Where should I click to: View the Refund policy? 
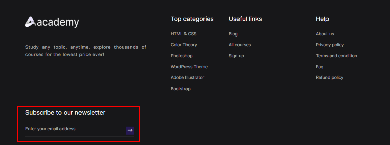coord(330,77)
